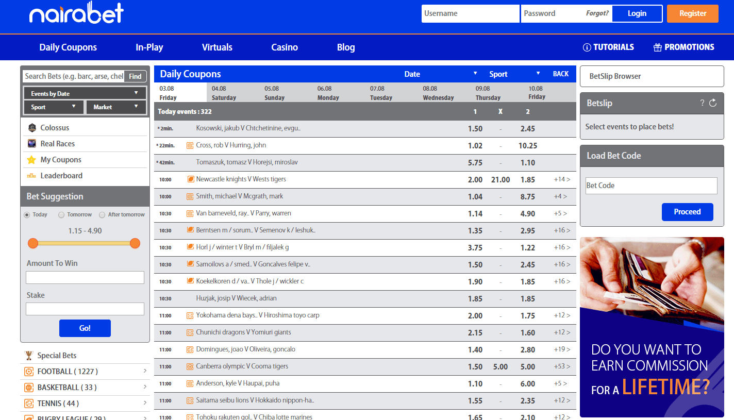
Task: Click the Nairabet logo
Action: (x=76, y=13)
